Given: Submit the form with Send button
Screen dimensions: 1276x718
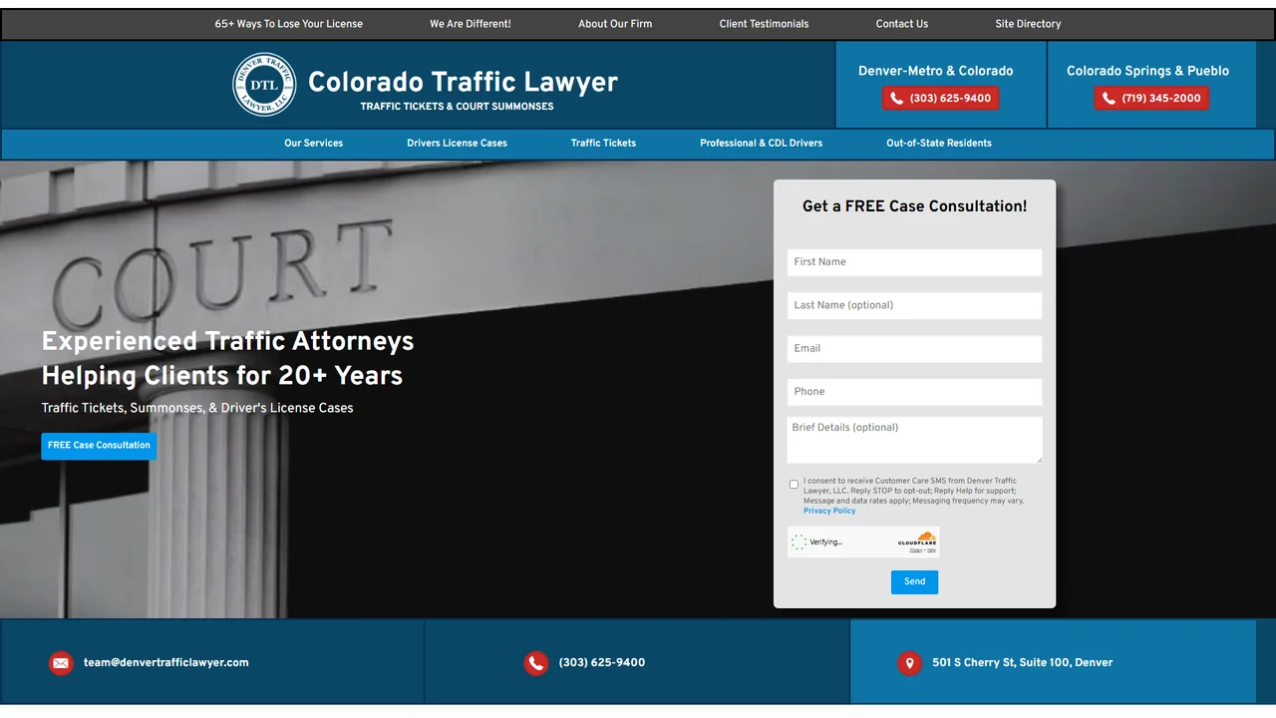Looking at the screenshot, I should pyautogui.click(x=914, y=582).
